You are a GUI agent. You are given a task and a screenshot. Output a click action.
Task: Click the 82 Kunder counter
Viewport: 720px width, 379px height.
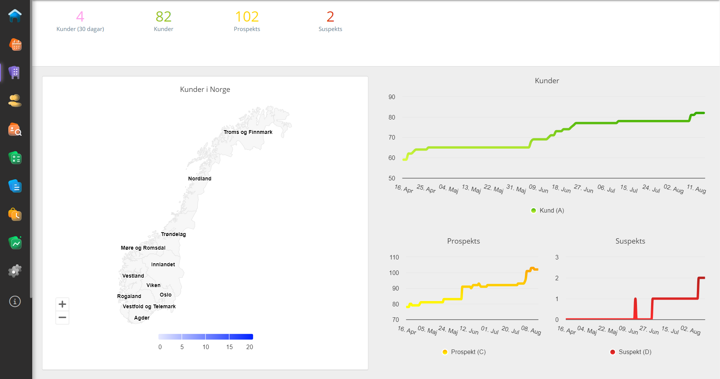pos(163,21)
